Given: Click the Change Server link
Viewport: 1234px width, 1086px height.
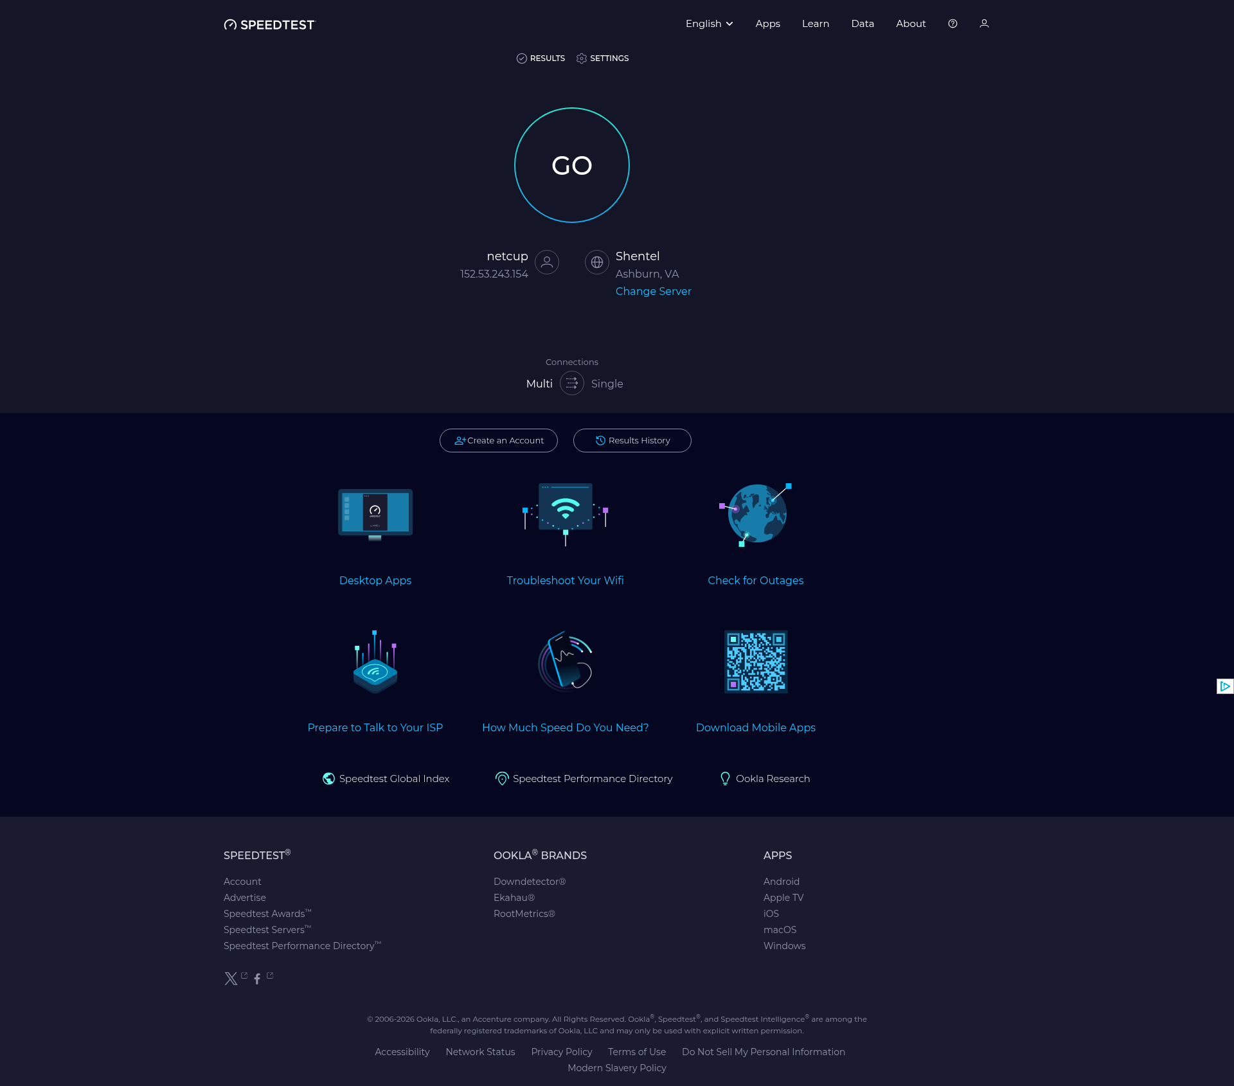Looking at the screenshot, I should point(654,291).
